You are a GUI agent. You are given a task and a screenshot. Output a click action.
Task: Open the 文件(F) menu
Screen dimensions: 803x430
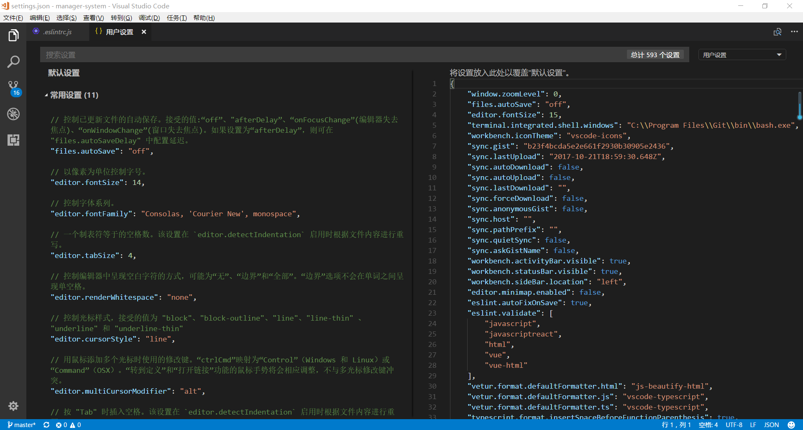(13, 18)
